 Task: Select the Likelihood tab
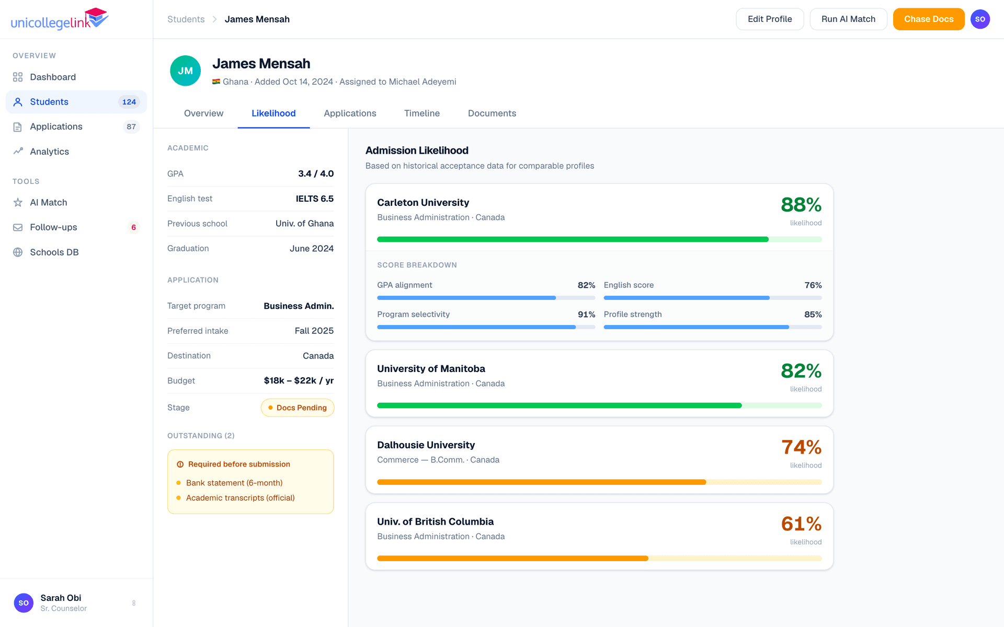click(273, 113)
